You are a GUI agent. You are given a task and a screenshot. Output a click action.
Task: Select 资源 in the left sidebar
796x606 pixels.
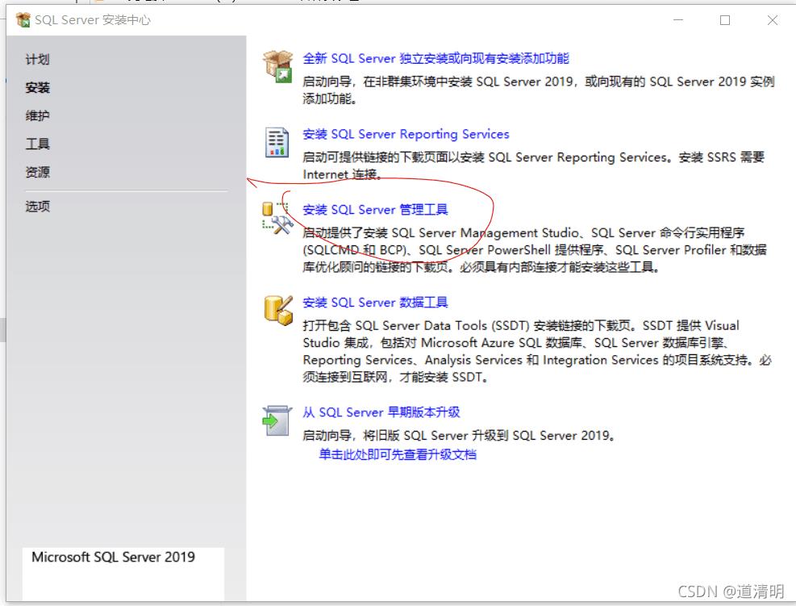click(x=38, y=172)
